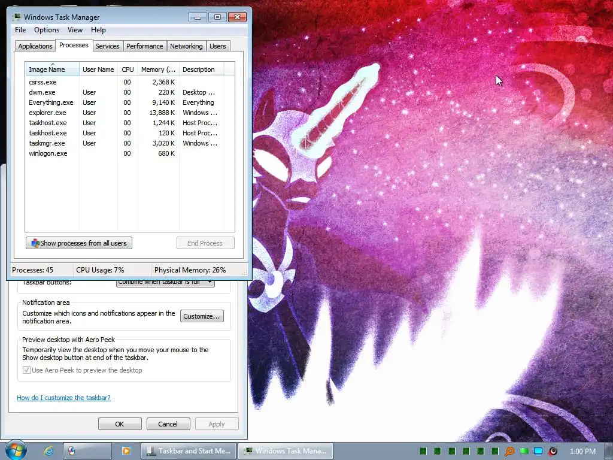Switch to the Performance tab
The image size is (613, 460).
pyautogui.click(x=144, y=46)
